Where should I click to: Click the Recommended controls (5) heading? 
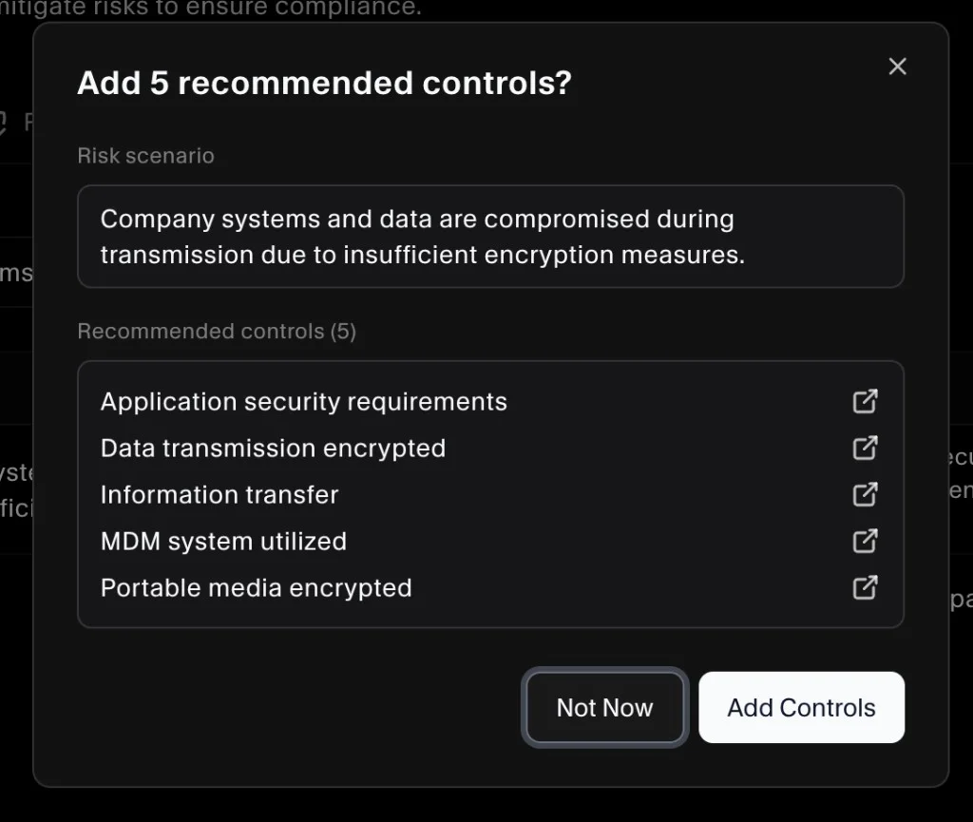tap(217, 331)
